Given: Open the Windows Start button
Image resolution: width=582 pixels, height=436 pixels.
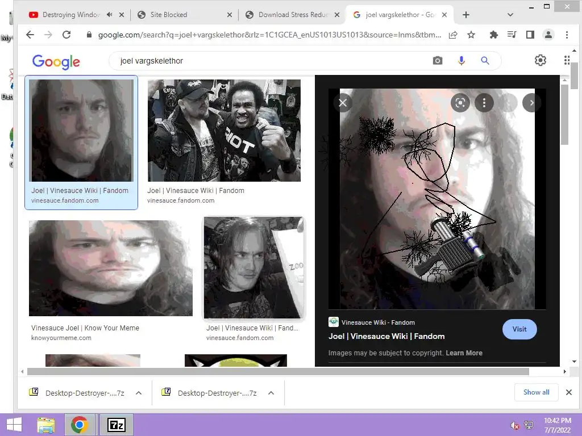Looking at the screenshot, I should click(x=14, y=425).
